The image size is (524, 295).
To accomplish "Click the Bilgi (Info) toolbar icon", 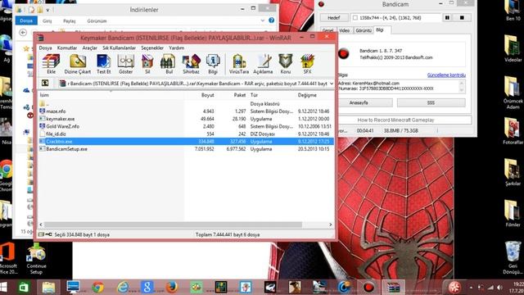I will click(213, 64).
